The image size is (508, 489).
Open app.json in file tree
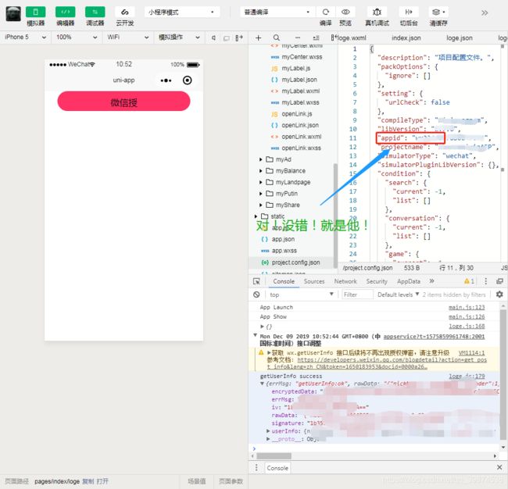click(x=283, y=239)
